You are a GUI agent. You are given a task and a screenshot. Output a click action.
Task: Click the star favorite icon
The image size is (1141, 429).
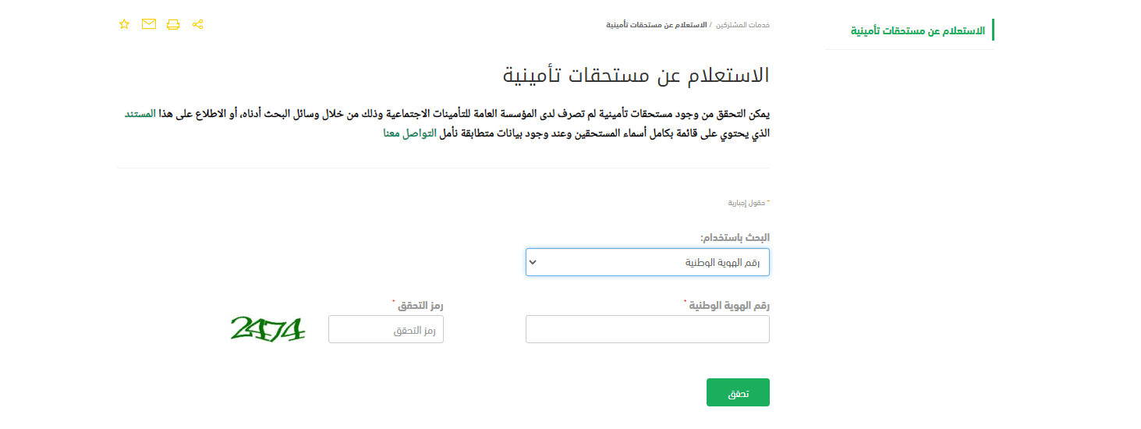(x=124, y=24)
